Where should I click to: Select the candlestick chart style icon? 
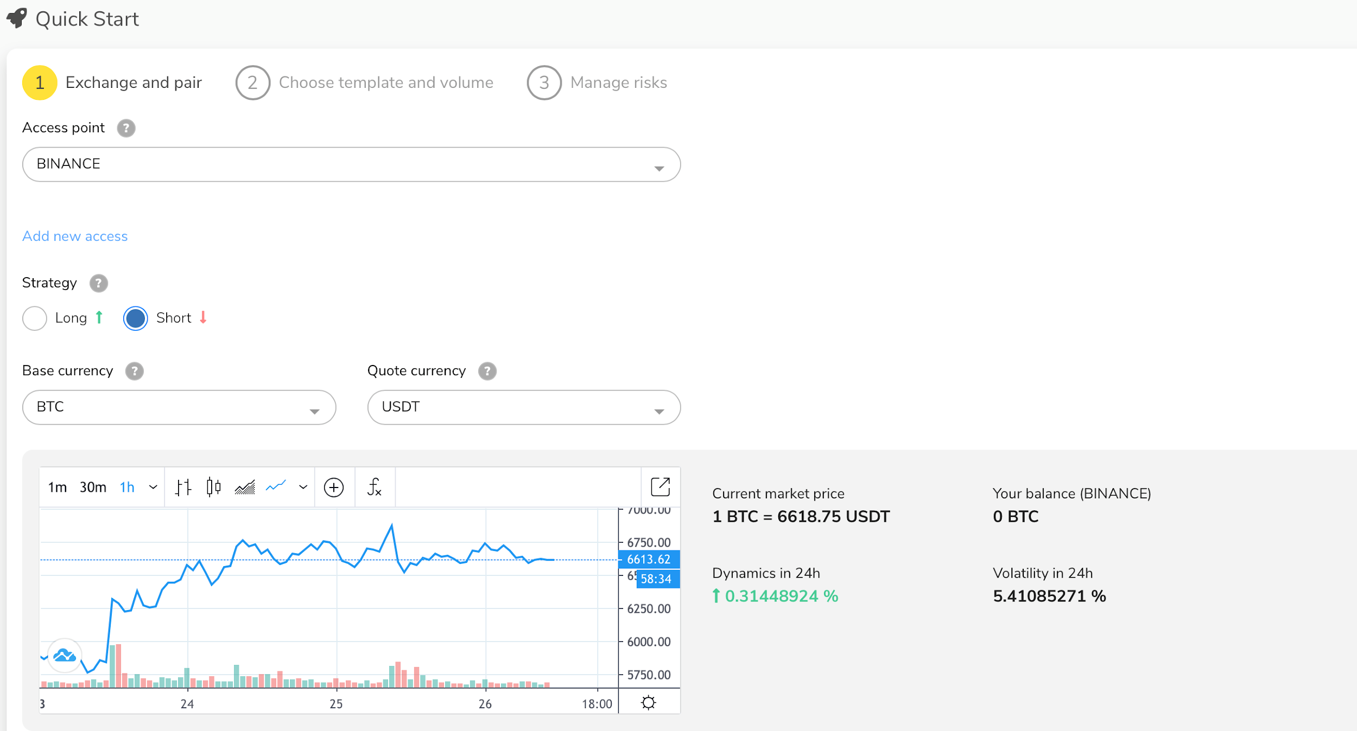213,487
